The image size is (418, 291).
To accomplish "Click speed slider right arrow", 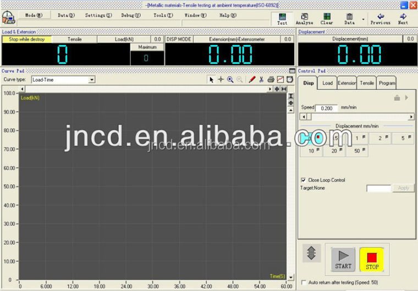I will coord(411,117).
